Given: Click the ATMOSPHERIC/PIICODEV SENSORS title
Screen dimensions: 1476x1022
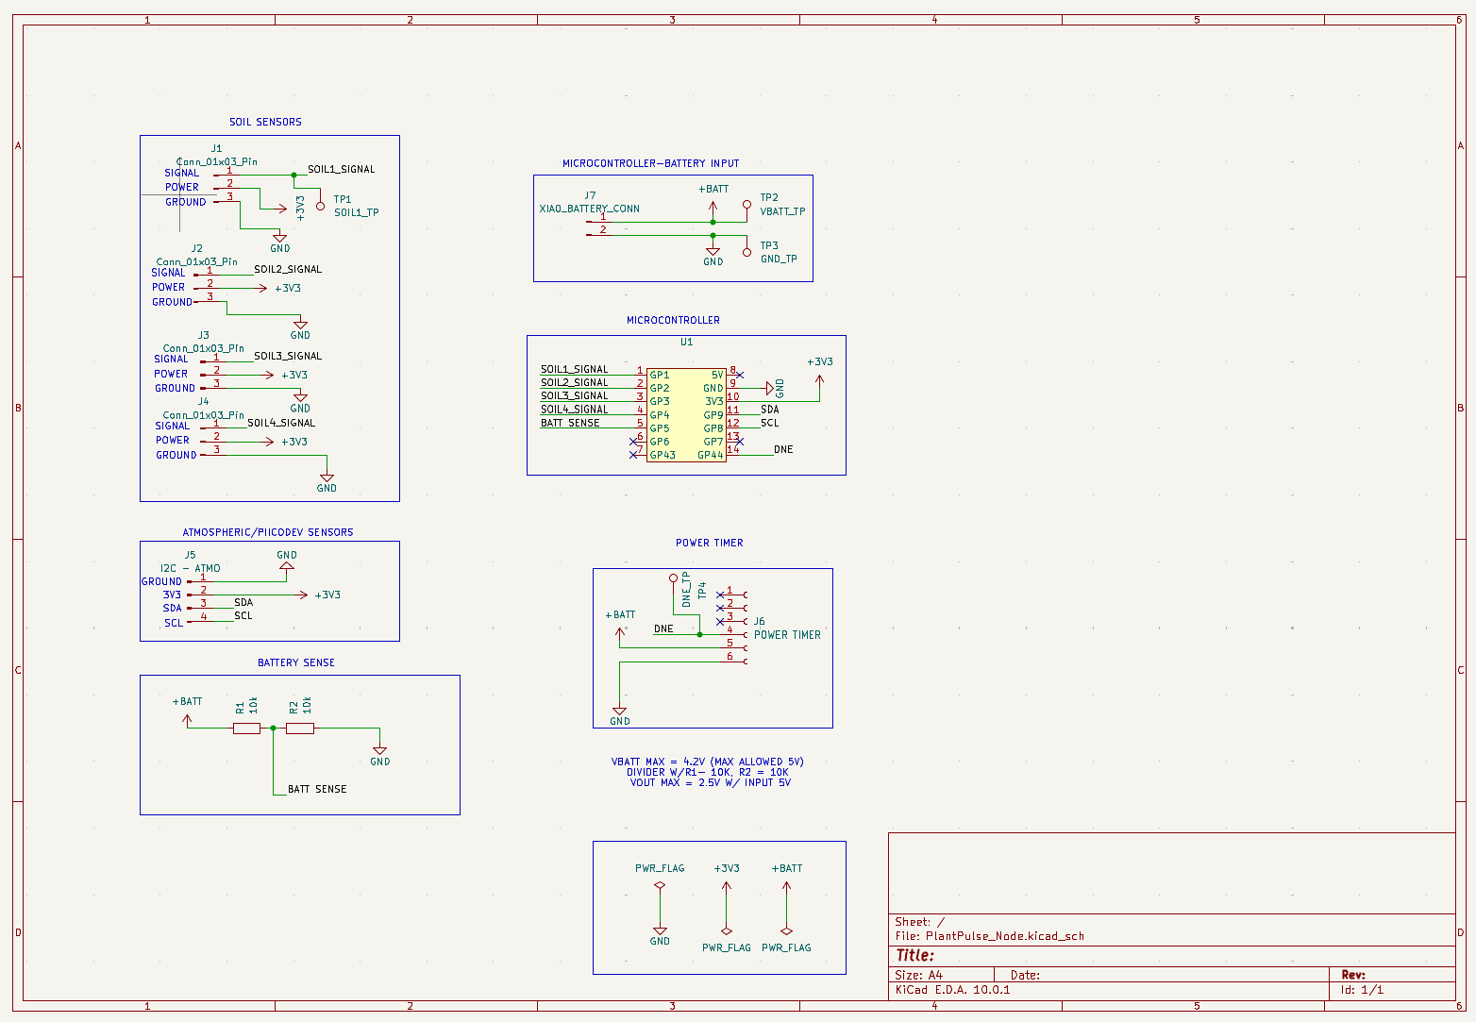Looking at the screenshot, I should coord(268,532).
